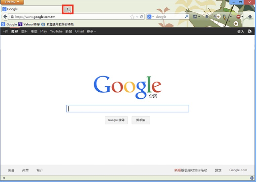Click the Google logo on the page
The height and width of the screenshot is (182, 257).
[x=127, y=87]
